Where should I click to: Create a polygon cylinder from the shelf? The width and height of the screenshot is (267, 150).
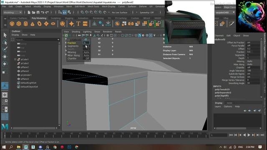click(x=25, y=24)
